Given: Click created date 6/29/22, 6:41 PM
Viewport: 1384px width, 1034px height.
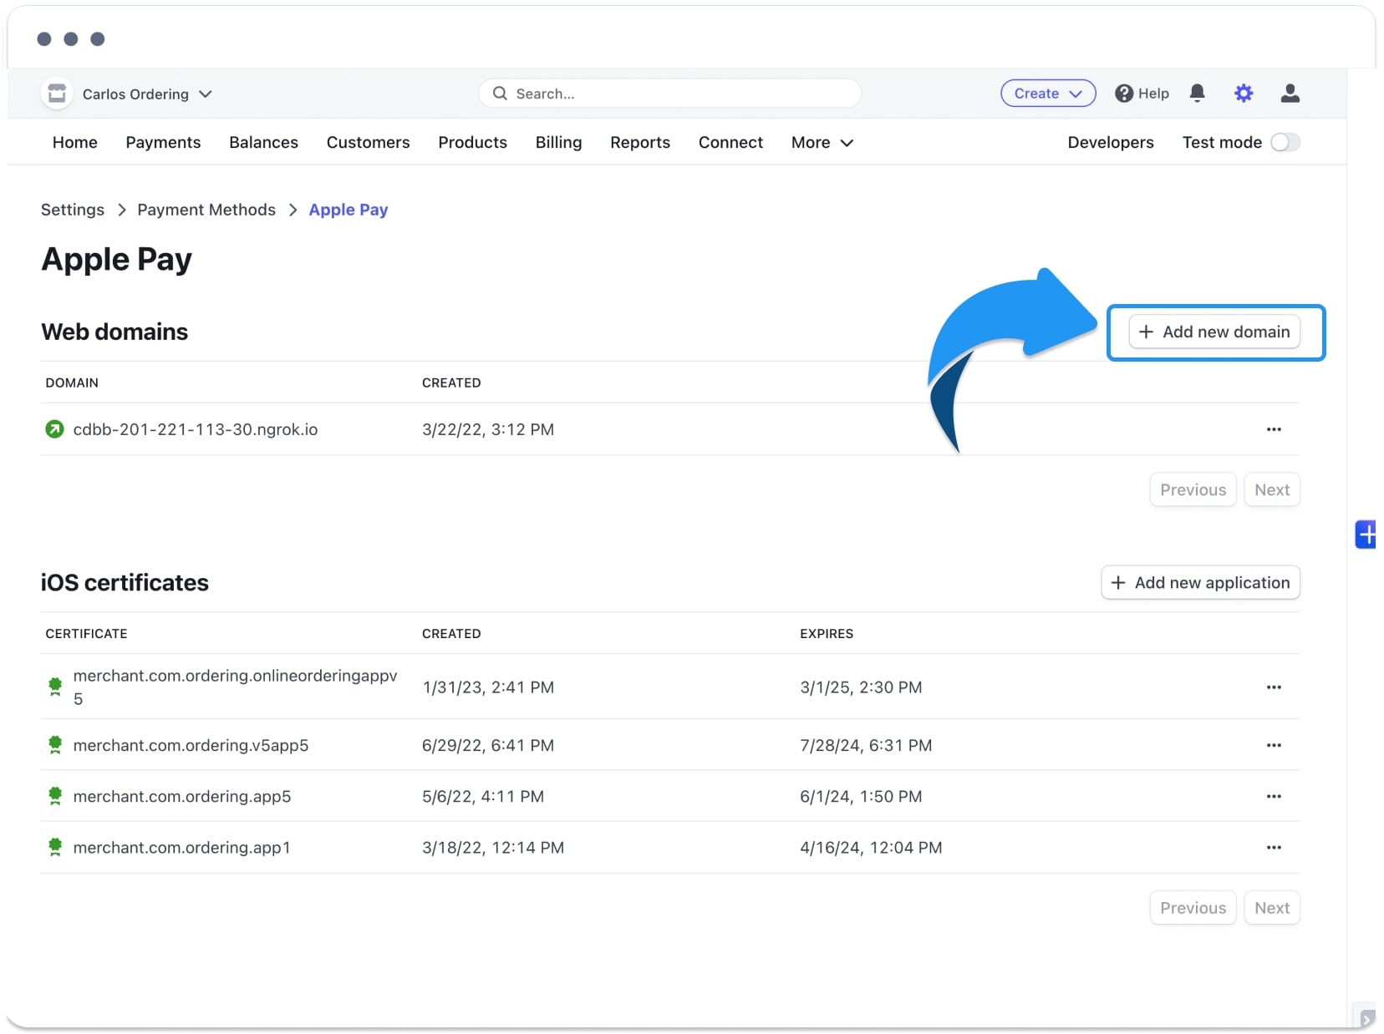Looking at the screenshot, I should (488, 745).
